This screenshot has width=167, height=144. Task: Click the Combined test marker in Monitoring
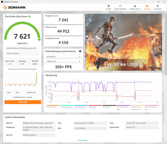pyautogui.click(x=135, y=96)
